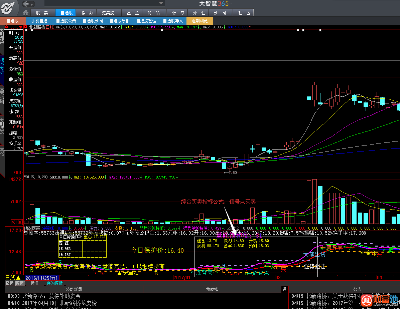
Task: Click the VOL(5,10,20) volume indicator label
Action: tap(36, 177)
